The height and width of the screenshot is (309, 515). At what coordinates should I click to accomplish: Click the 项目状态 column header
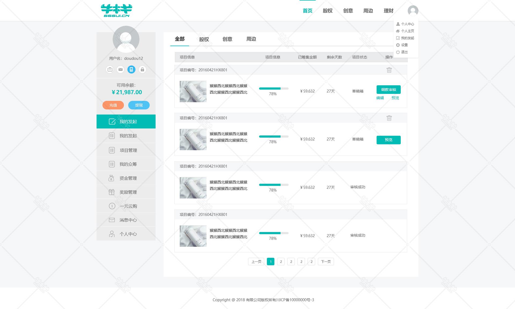point(360,57)
